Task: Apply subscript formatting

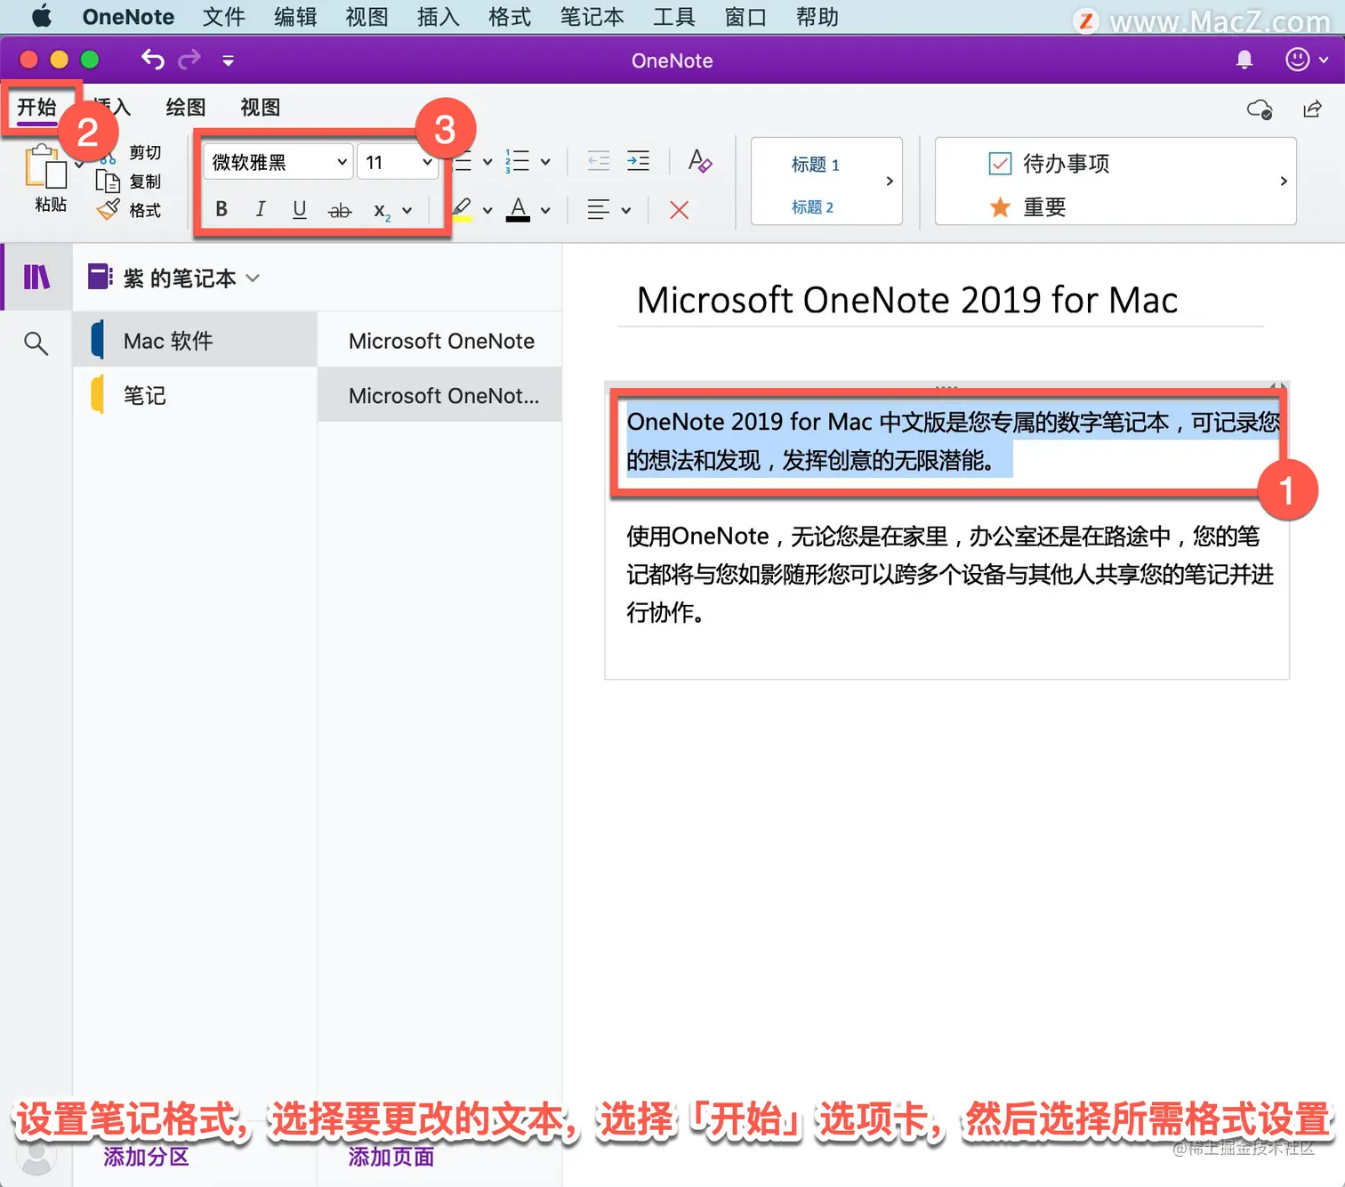Action: [x=382, y=211]
